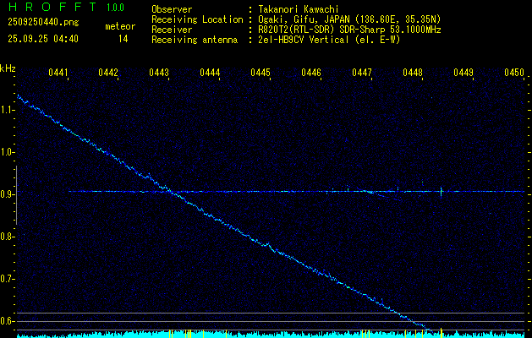Select the 0447 time marker
The height and width of the screenshot is (338, 532).
click(x=362, y=74)
